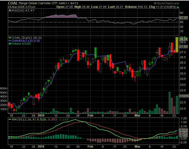Click the COAL (Daily) 28.31 legend label

pos(27,38)
